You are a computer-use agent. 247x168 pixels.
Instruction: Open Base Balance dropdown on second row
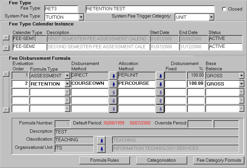coord(242,84)
